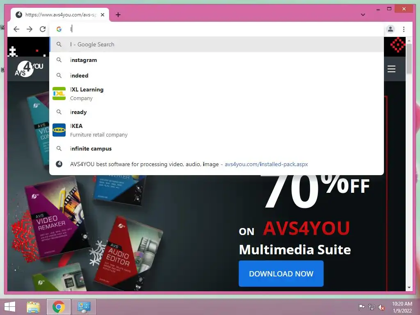This screenshot has width=420, height=315.
Task: Click the DOWNLOAD NOW button
Action: point(281,274)
